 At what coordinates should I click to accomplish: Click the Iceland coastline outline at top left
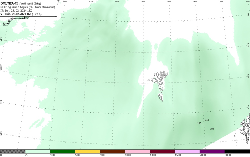[14, 21]
